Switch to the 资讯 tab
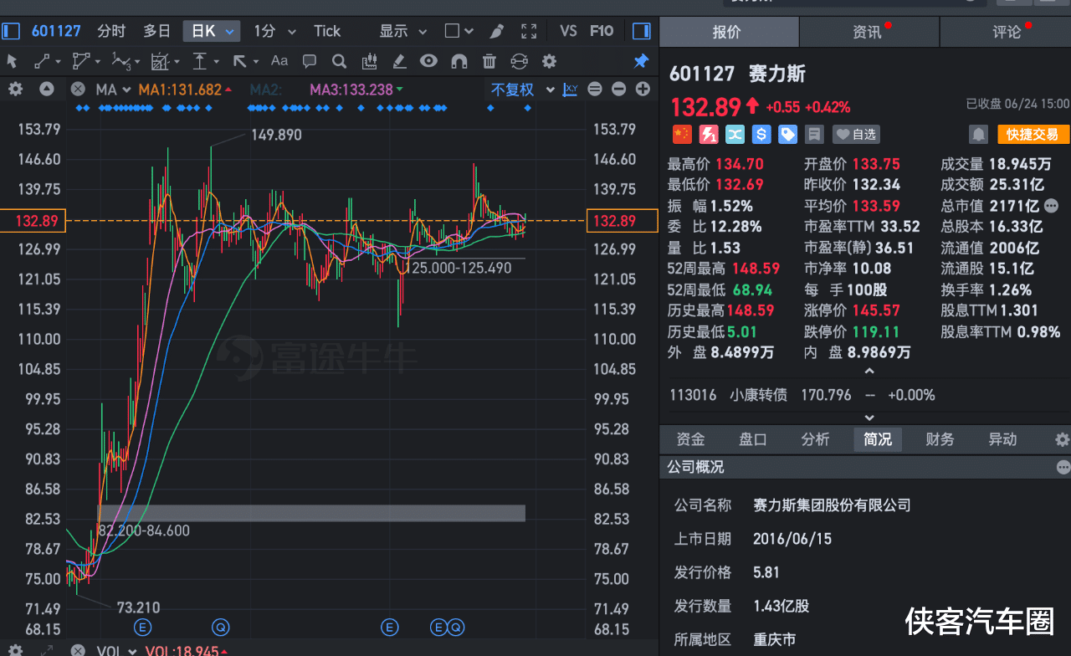 click(868, 32)
